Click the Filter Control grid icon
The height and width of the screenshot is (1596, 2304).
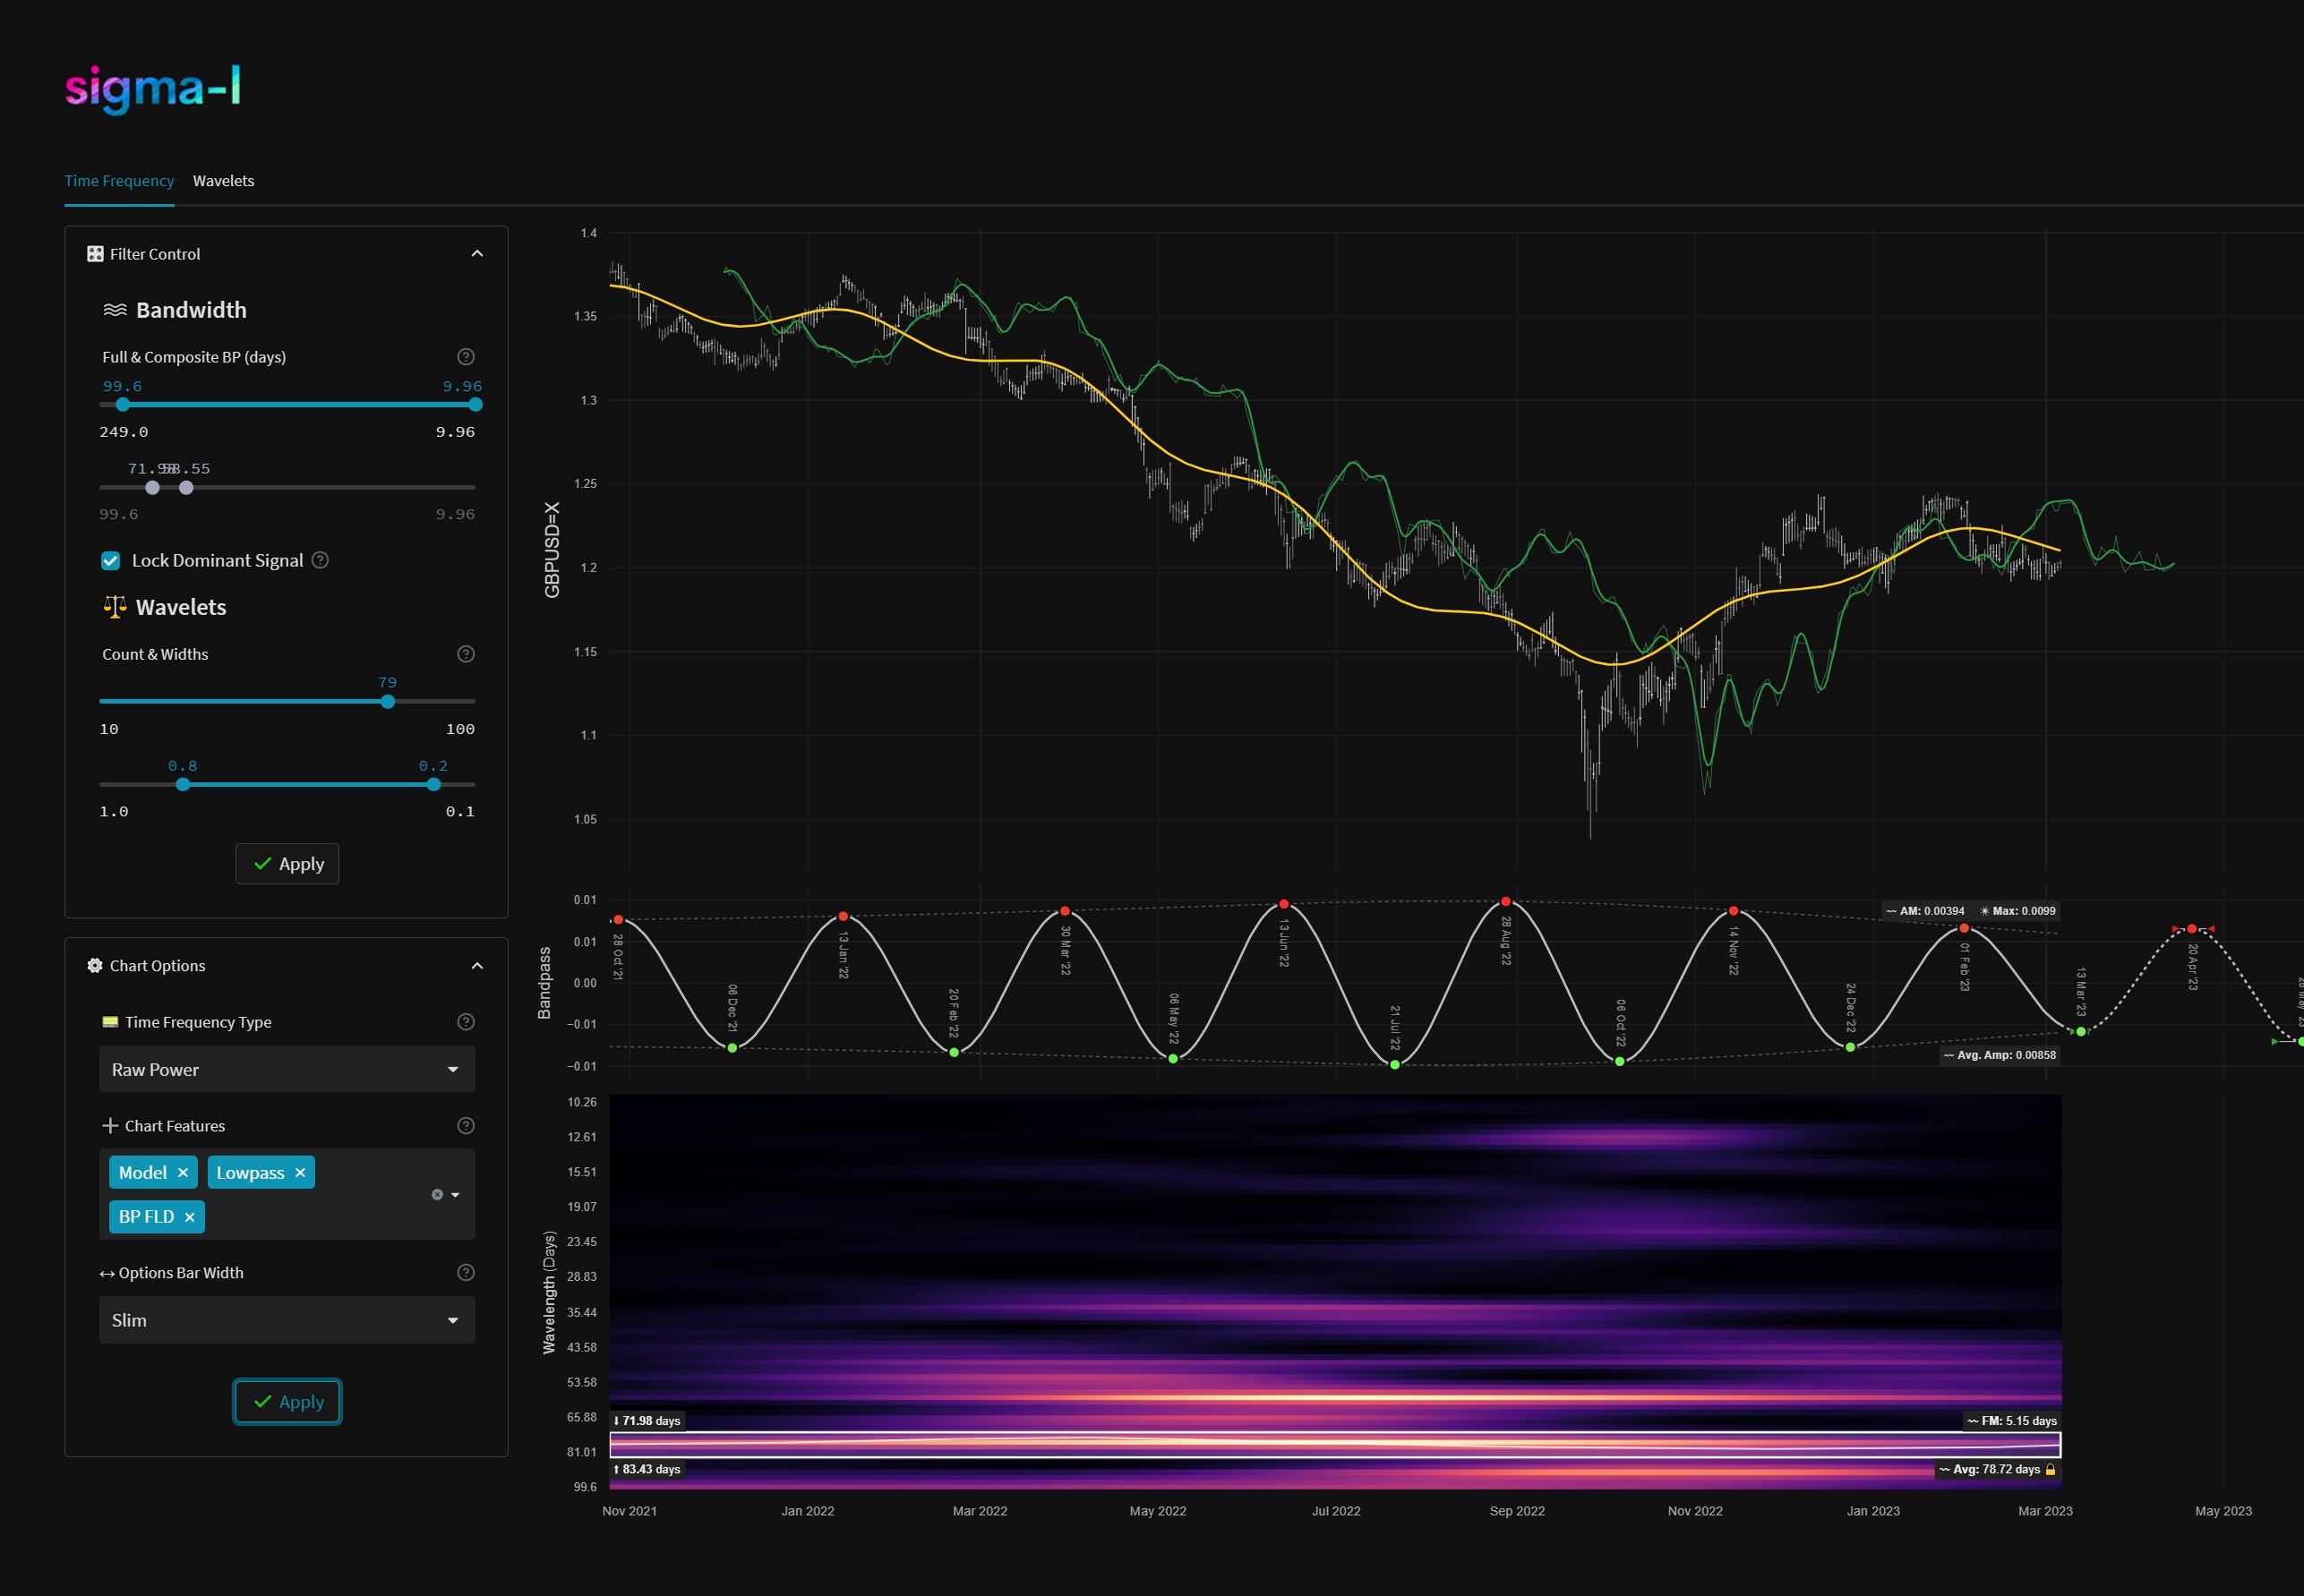click(95, 253)
